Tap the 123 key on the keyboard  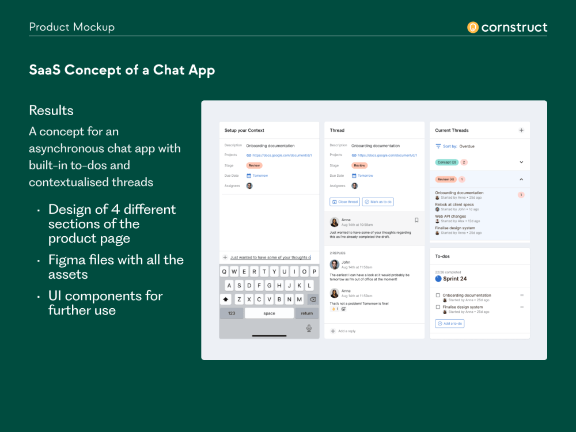(x=232, y=313)
